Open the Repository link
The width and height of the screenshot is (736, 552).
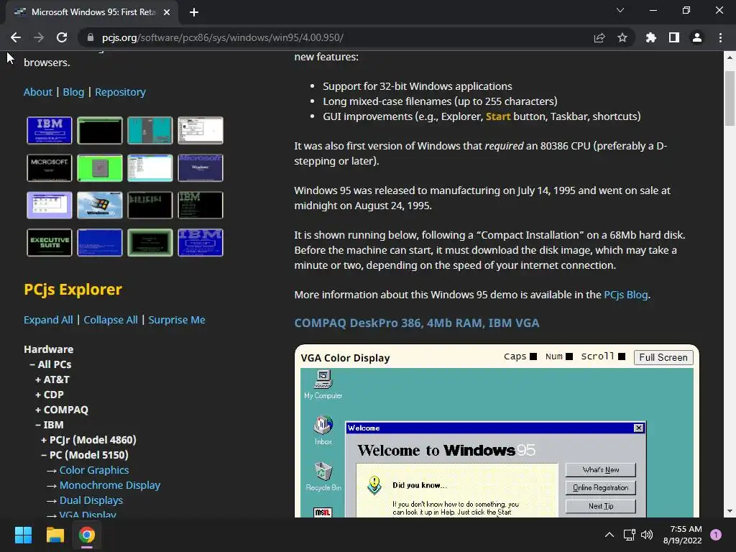(120, 92)
